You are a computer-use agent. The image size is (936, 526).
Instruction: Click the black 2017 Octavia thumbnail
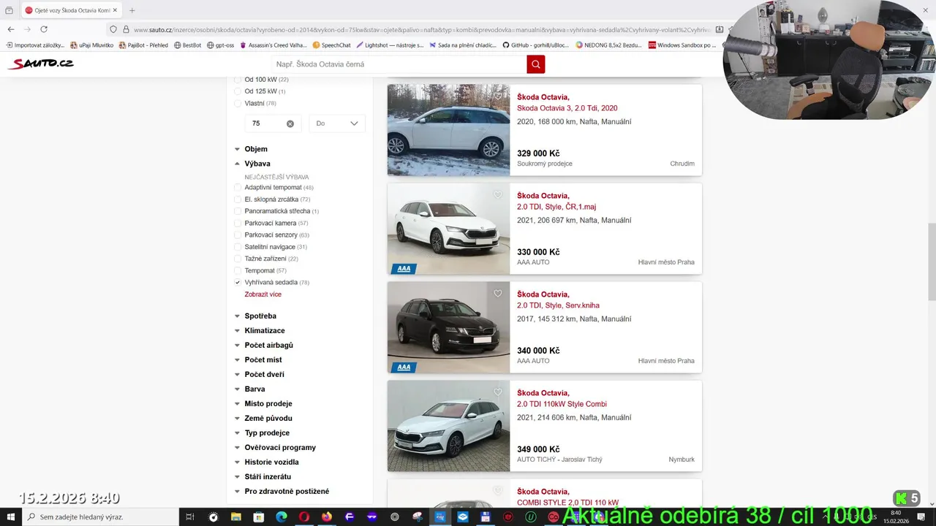[x=448, y=327]
